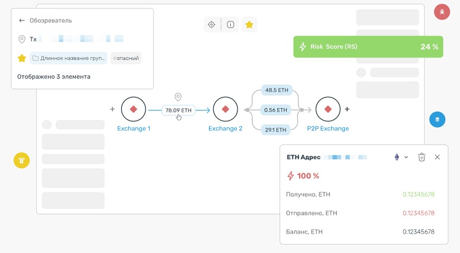The height and width of the screenshot is (253, 460).
Task: Click the 78.09 ETH transaction label
Action: pos(178,110)
